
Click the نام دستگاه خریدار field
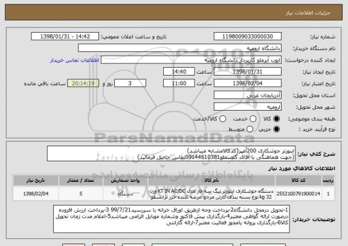pos(180,48)
